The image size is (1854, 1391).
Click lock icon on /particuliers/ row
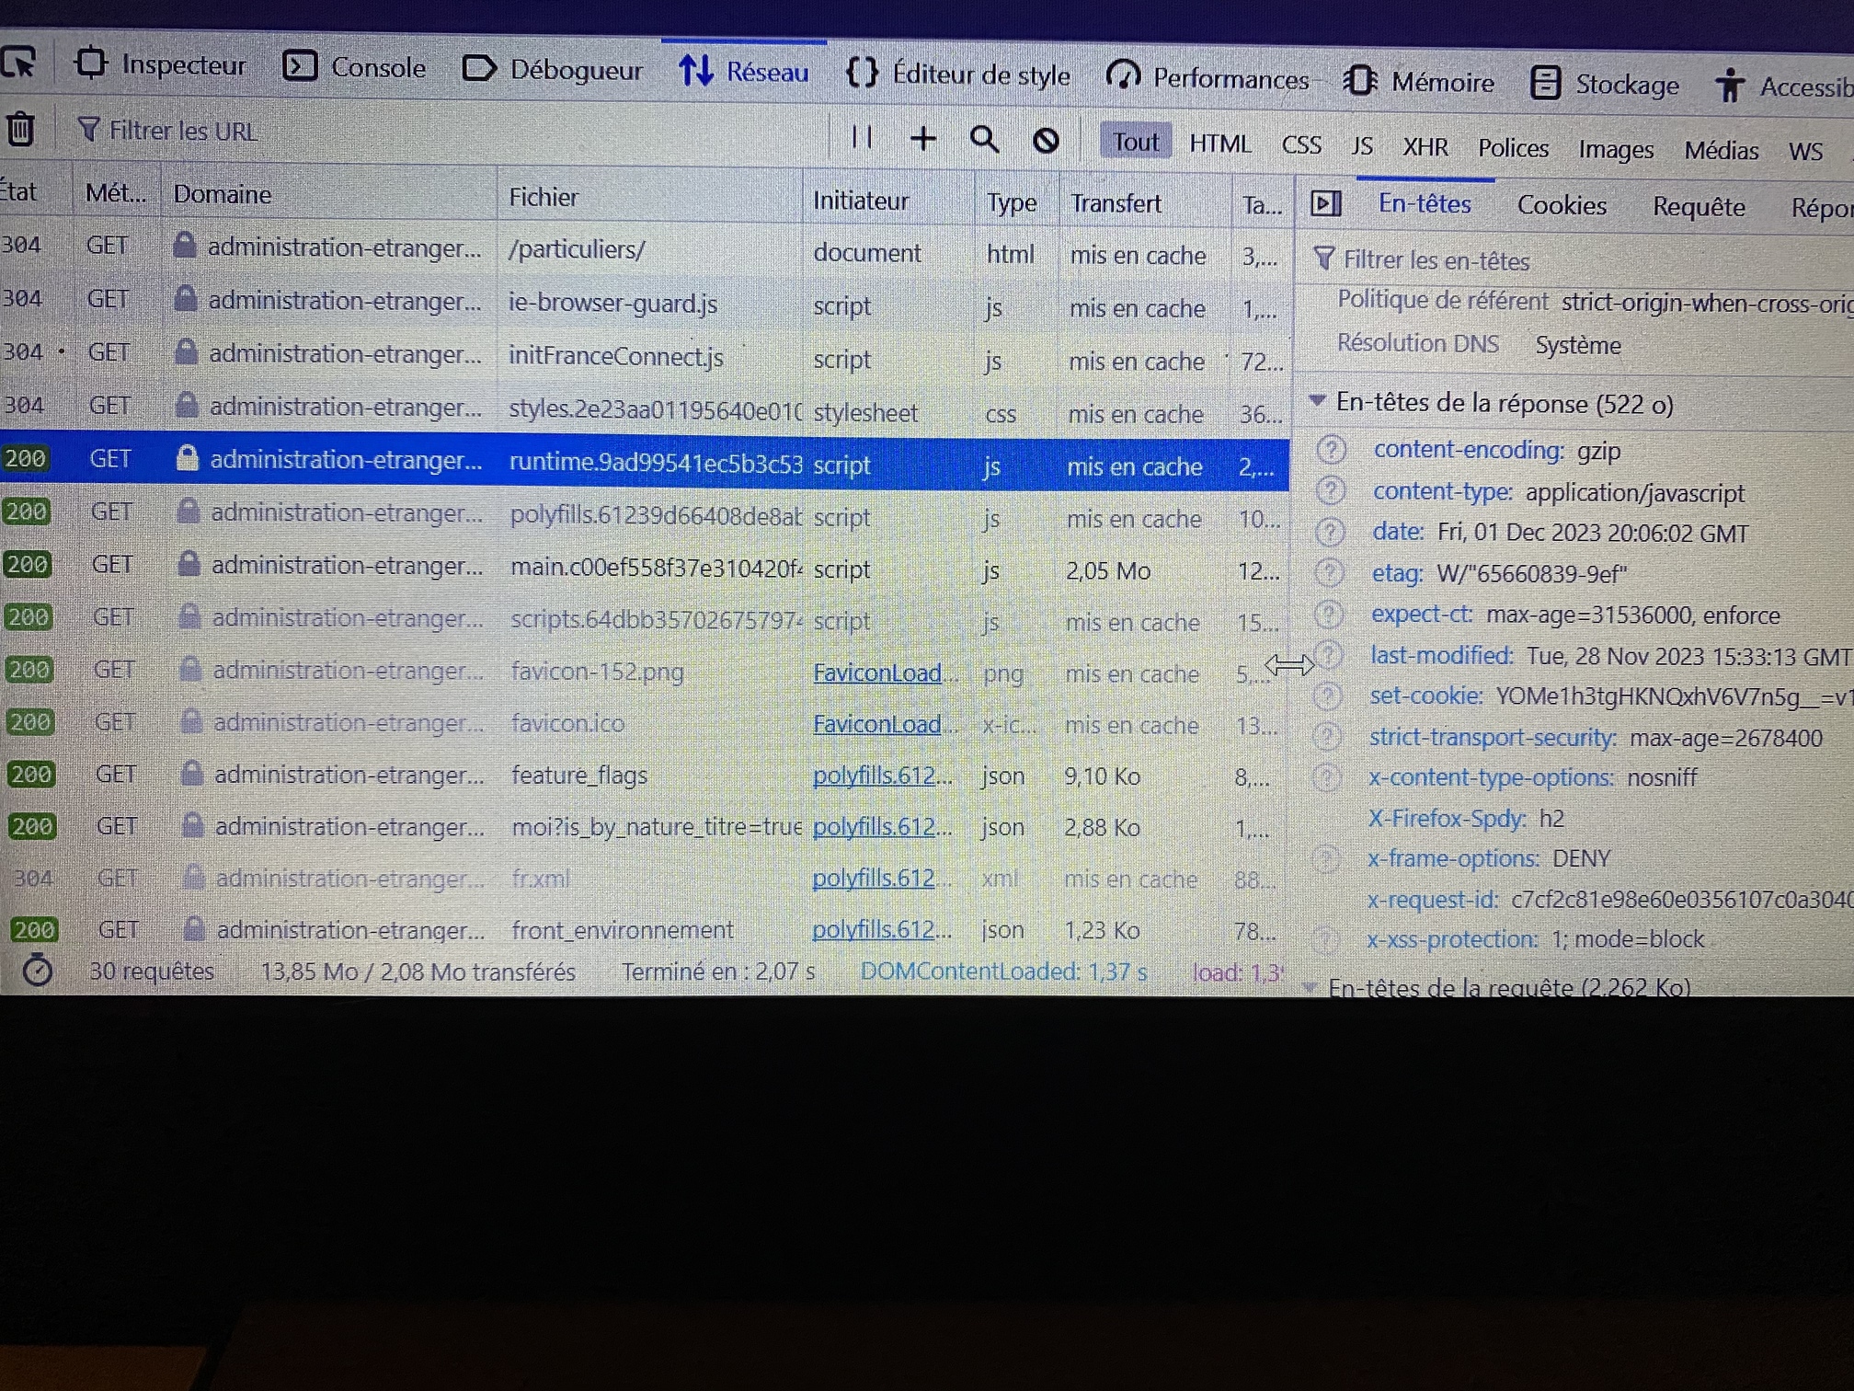coord(185,245)
